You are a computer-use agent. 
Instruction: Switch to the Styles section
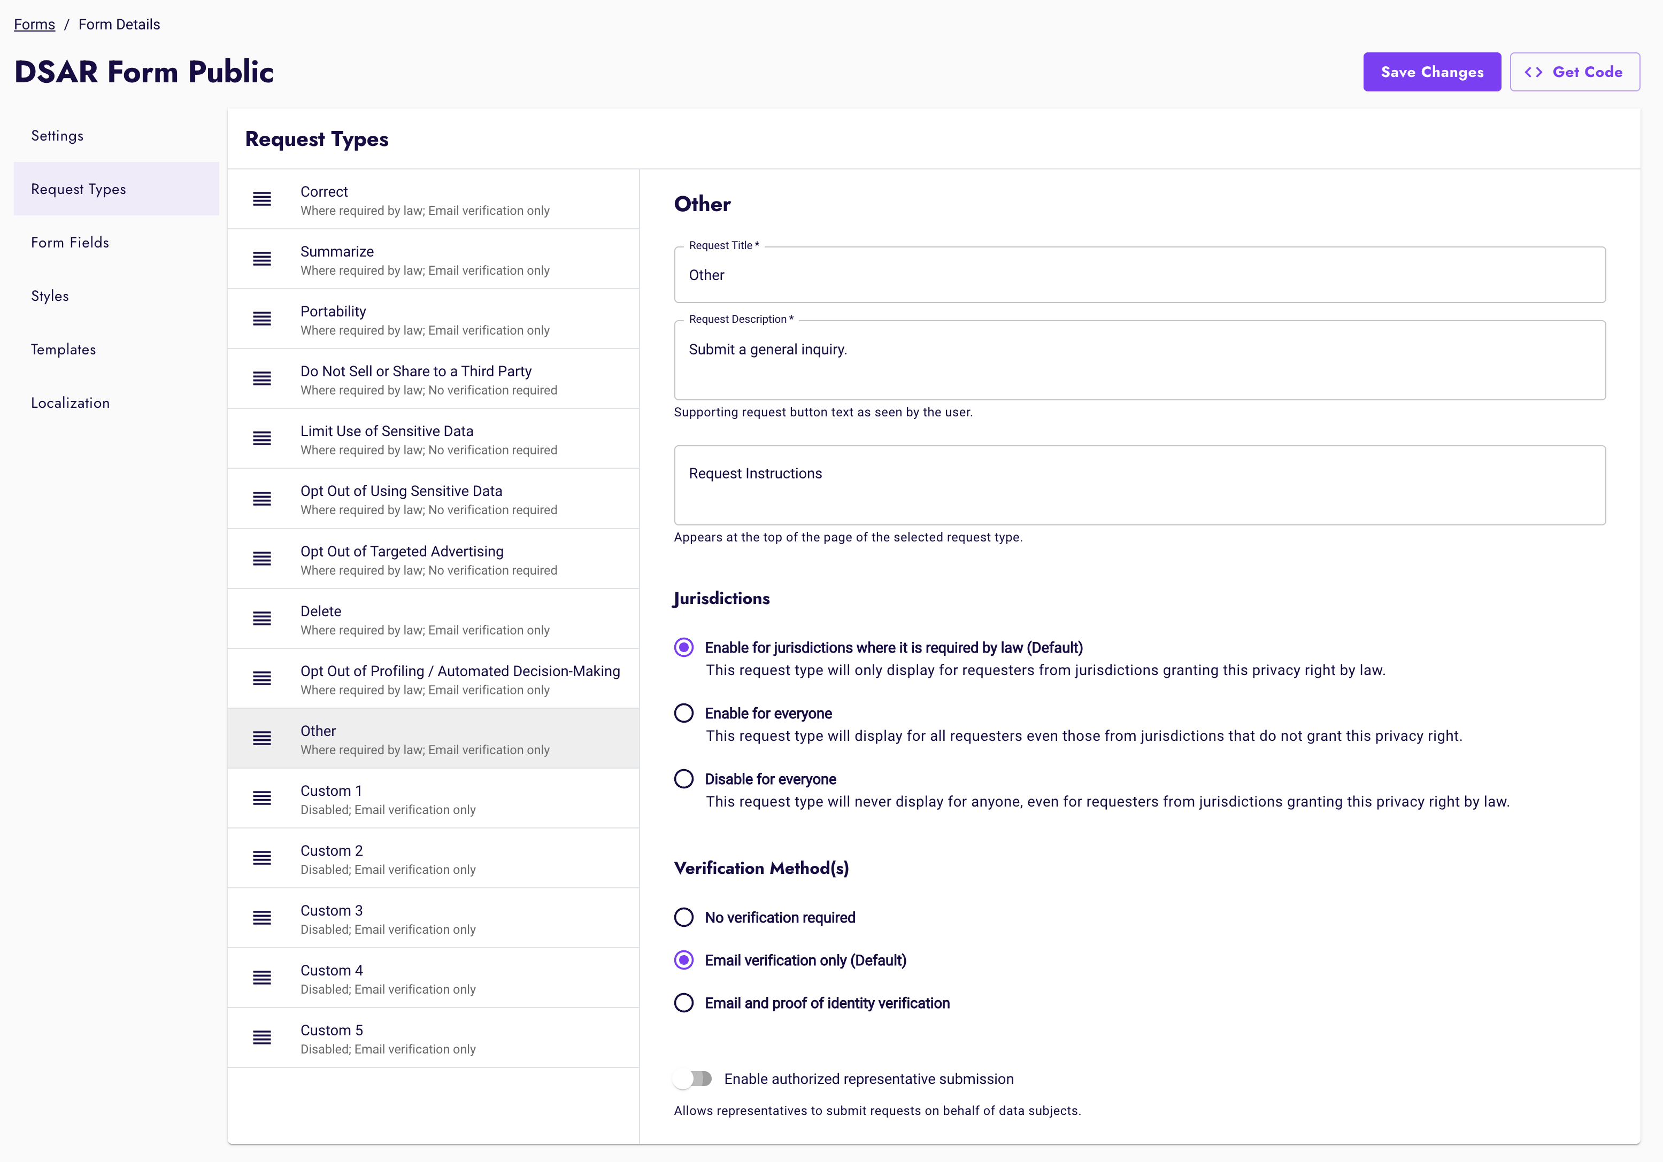click(x=49, y=296)
